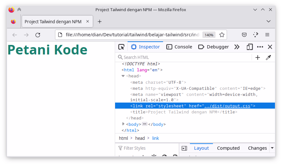Screen dimensions: 282x165
Task: Toggle Responsive Design Mode icon
Action: (250, 47)
